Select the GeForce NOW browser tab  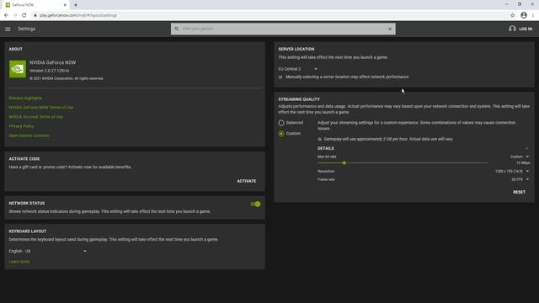pos(35,5)
